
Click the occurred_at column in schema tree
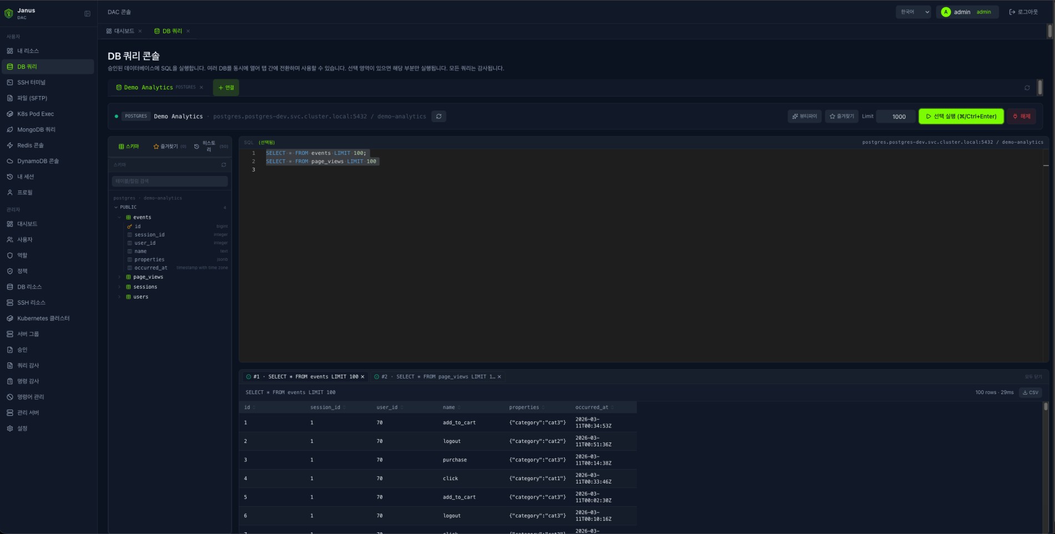150,268
